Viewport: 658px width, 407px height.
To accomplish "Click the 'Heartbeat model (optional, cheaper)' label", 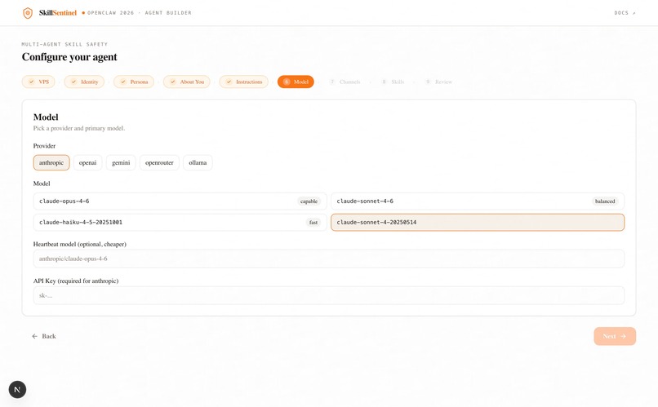I will point(80,244).
